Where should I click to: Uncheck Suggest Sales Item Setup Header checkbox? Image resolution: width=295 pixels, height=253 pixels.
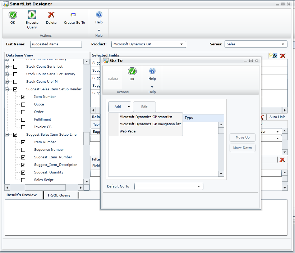click(x=15, y=89)
